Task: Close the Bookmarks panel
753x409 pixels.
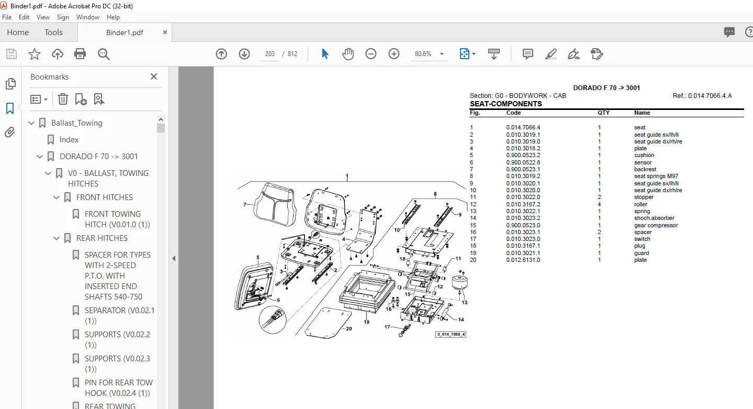Action: [154, 76]
